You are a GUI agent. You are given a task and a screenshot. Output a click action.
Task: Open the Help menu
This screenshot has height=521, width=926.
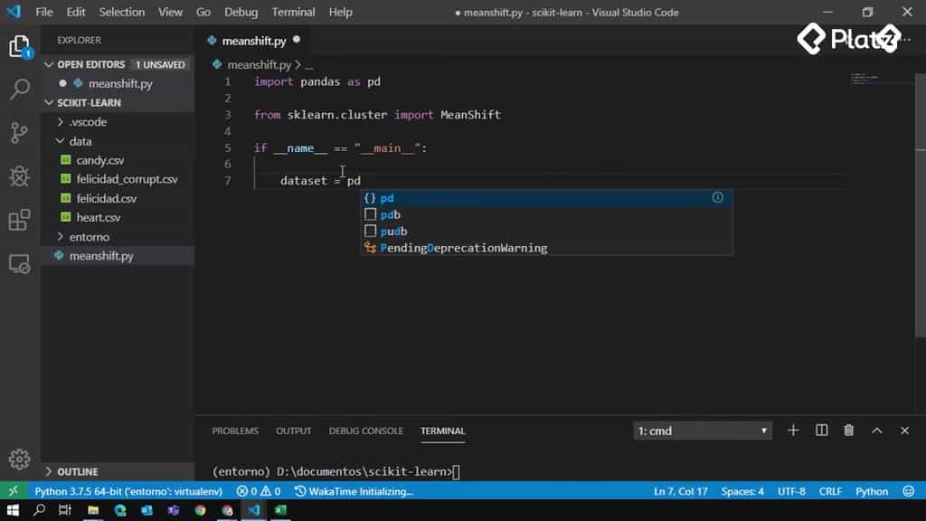[340, 12]
